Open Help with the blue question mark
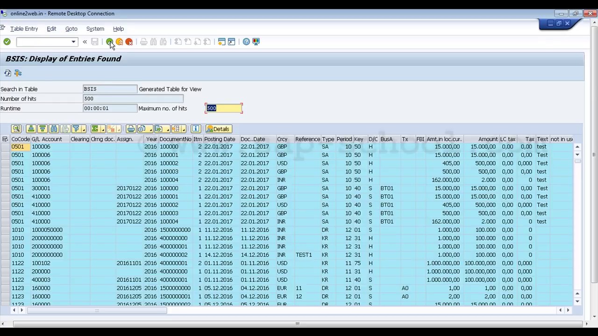Screen dimensions: 598x336 [246, 42]
